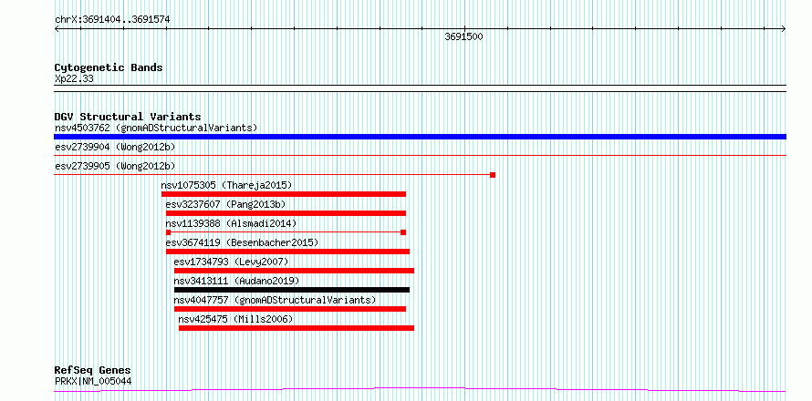Open the nsv1139388 Alsmadi2014 variant label
812x401 pixels.
231,223
